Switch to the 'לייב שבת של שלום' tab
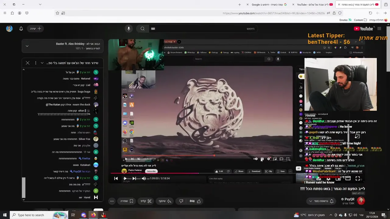 click(312, 5)
